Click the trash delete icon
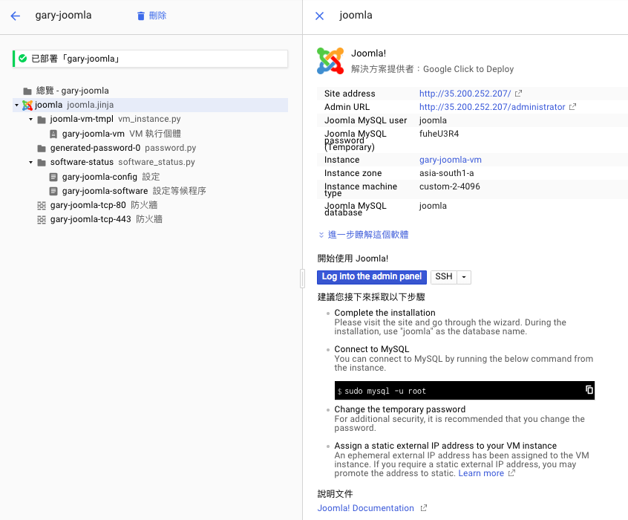This screenshot has height=520, width=628. pos(140,16)
